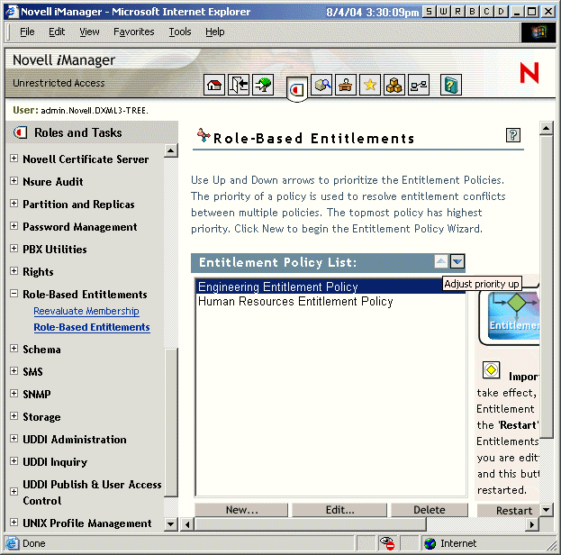Click the Entitlement workflow diagram image

coord(513,315)
